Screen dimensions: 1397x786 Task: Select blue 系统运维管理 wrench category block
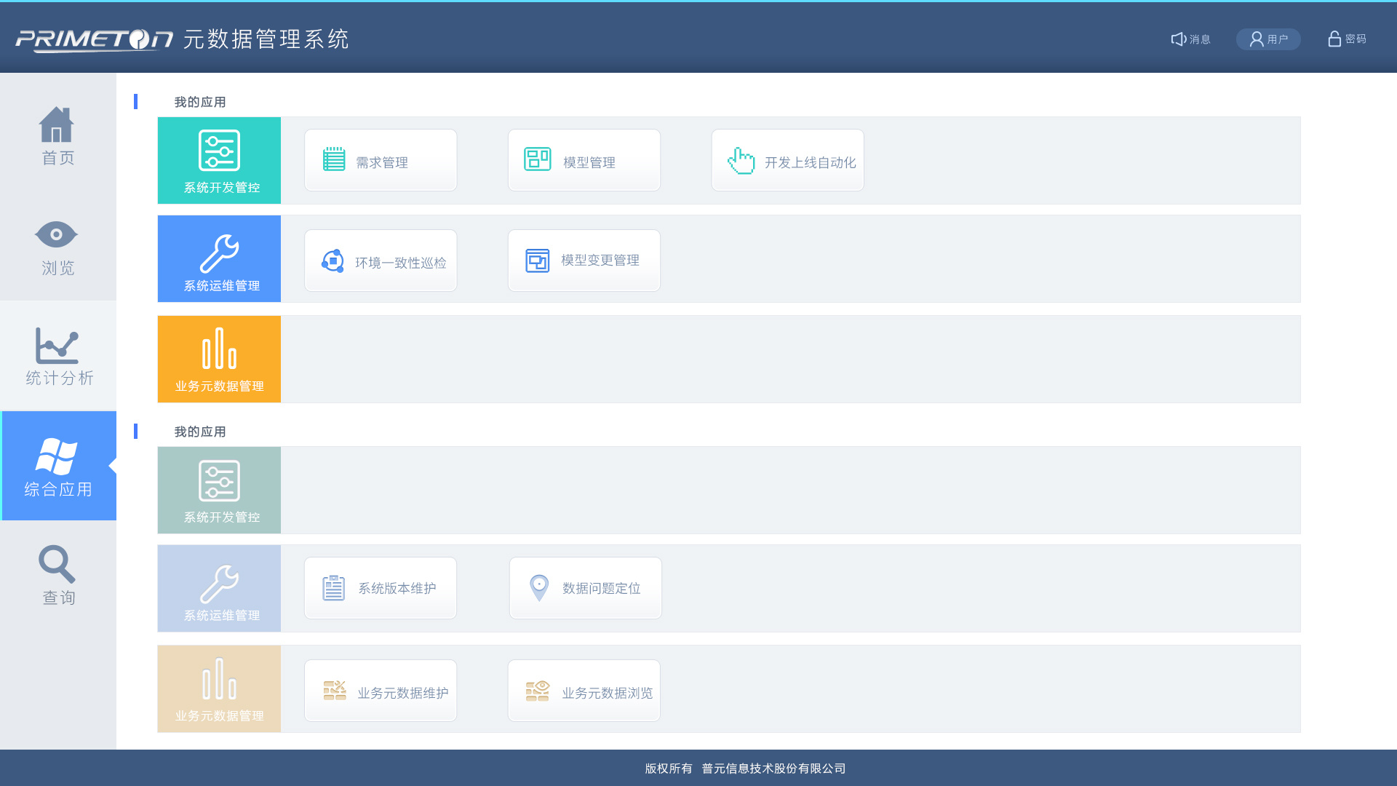point(219,259)
